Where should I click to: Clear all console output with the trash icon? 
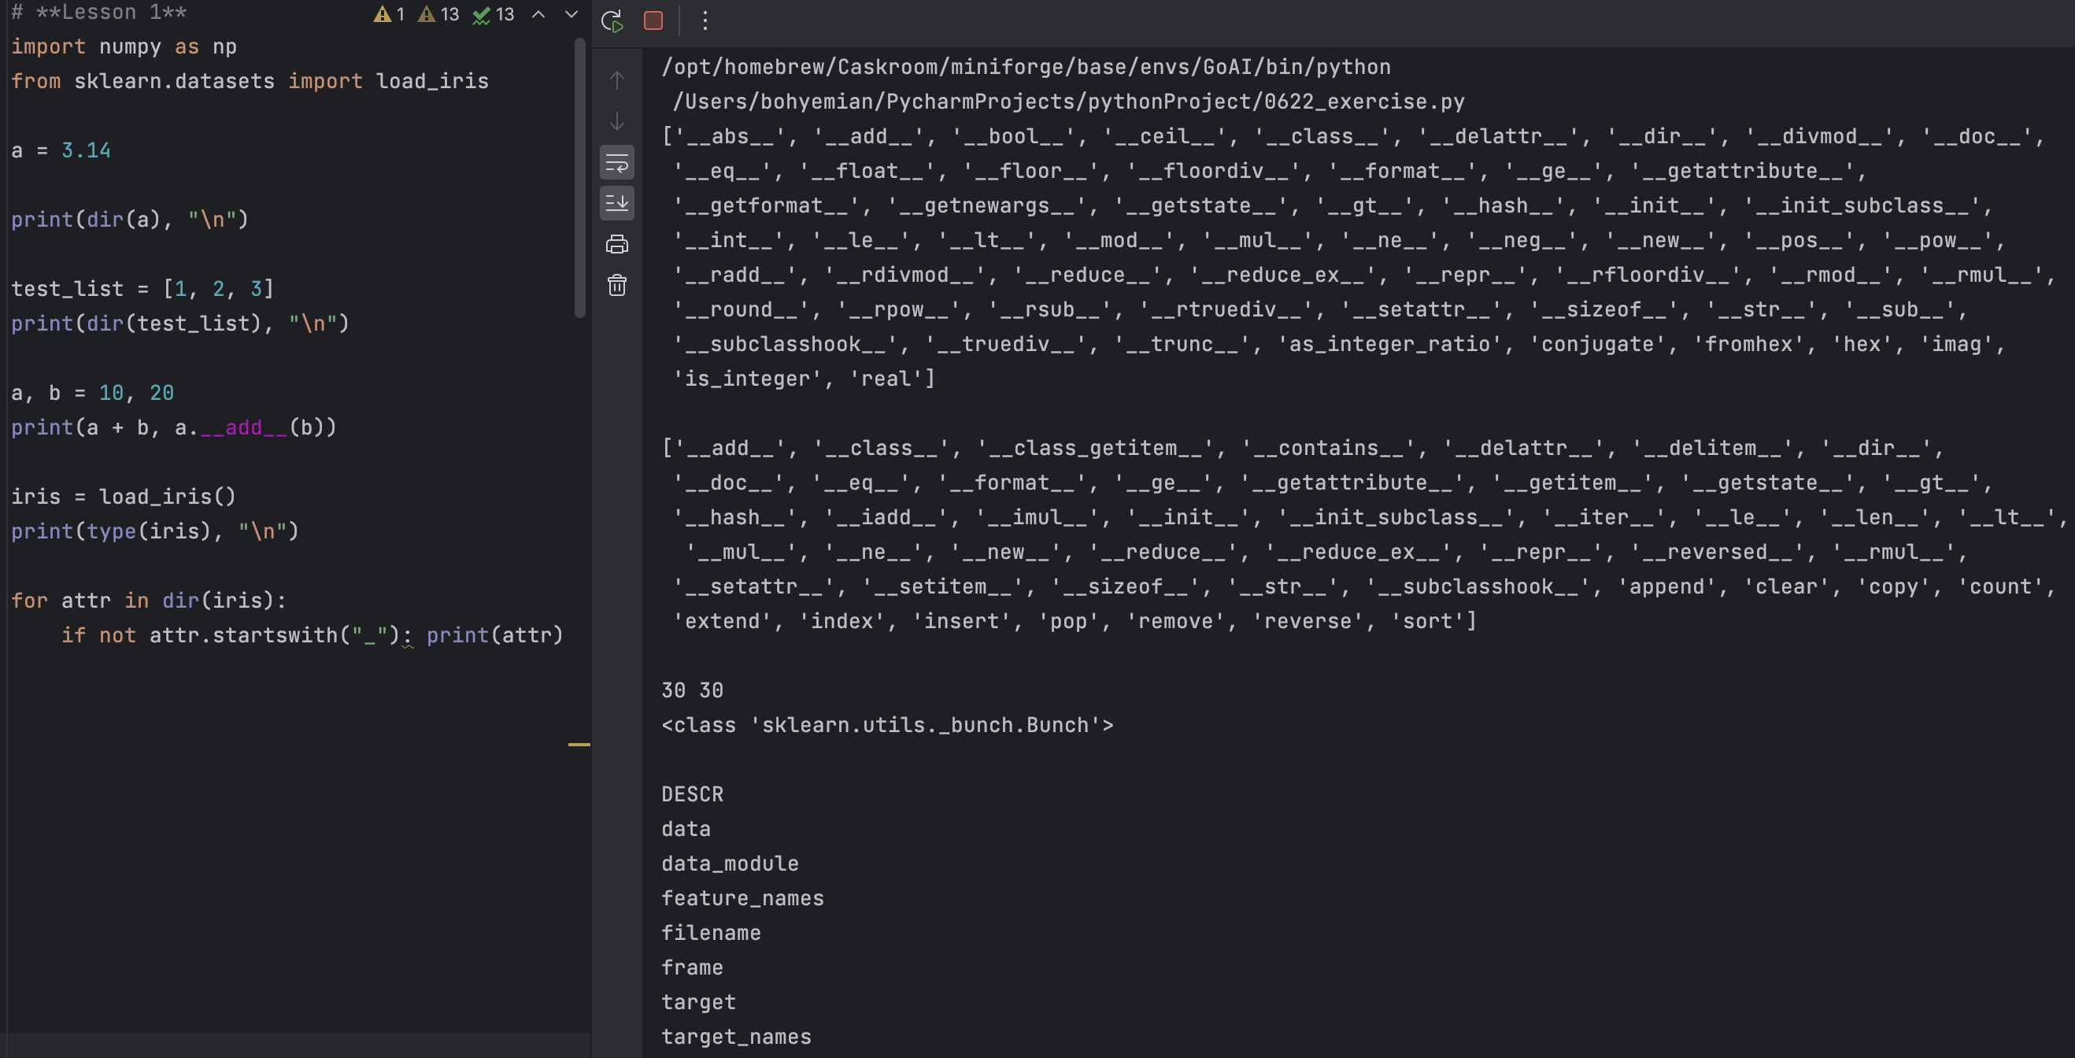coord(617,285)
